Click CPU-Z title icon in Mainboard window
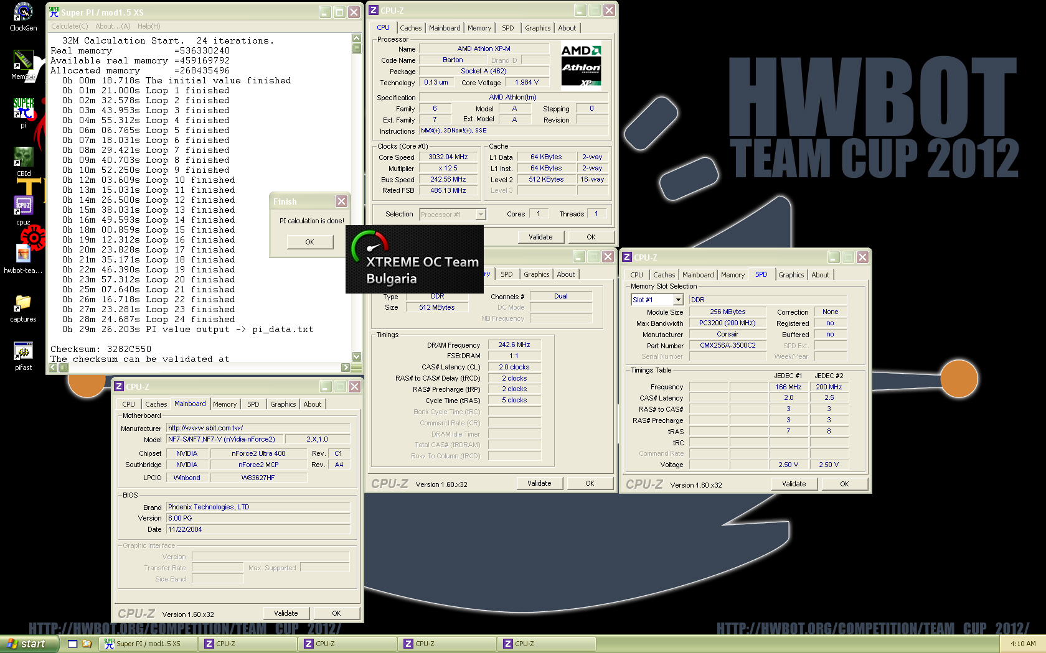This screenshot has height=653, width=1046. coord(119,387)
